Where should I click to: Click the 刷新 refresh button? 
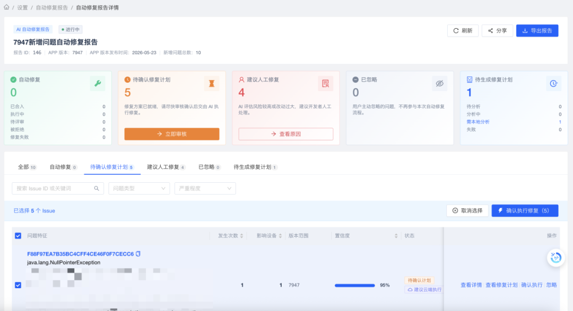[463, 31]
